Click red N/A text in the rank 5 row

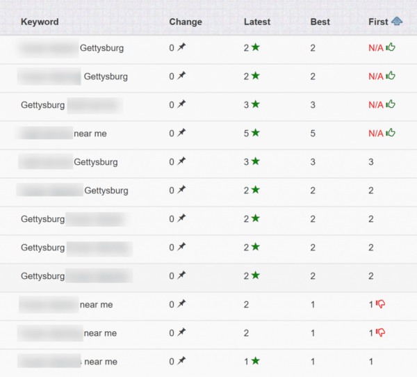[x=375, y=133]
